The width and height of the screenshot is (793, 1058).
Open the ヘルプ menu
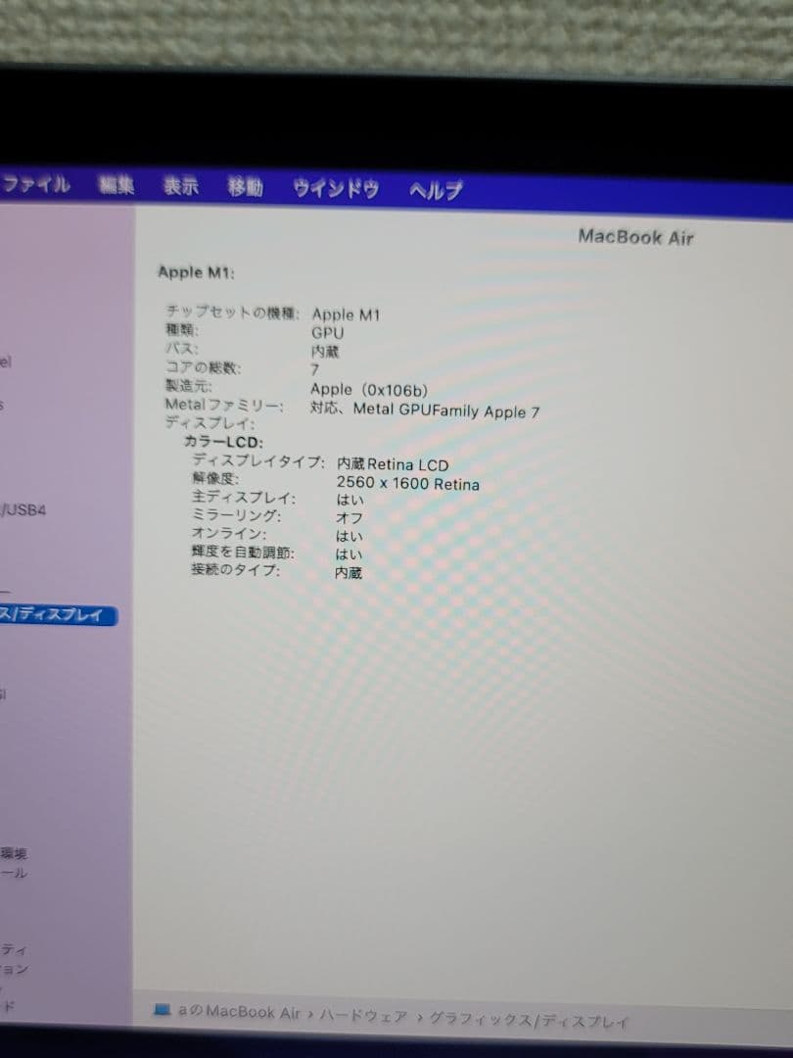point(436,190)
